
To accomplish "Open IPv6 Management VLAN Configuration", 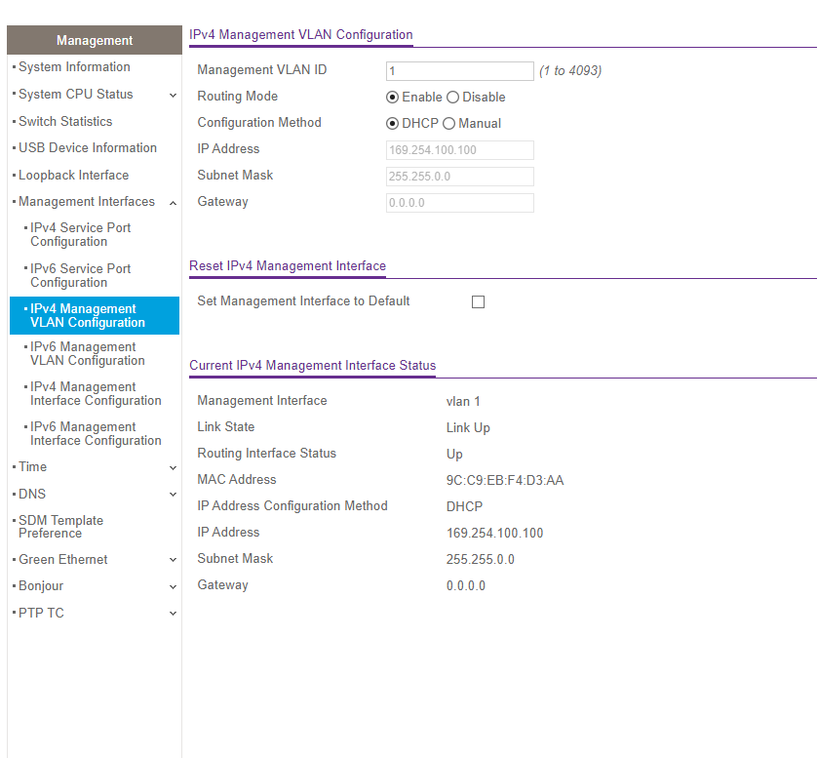I will (x=88, y=353).
